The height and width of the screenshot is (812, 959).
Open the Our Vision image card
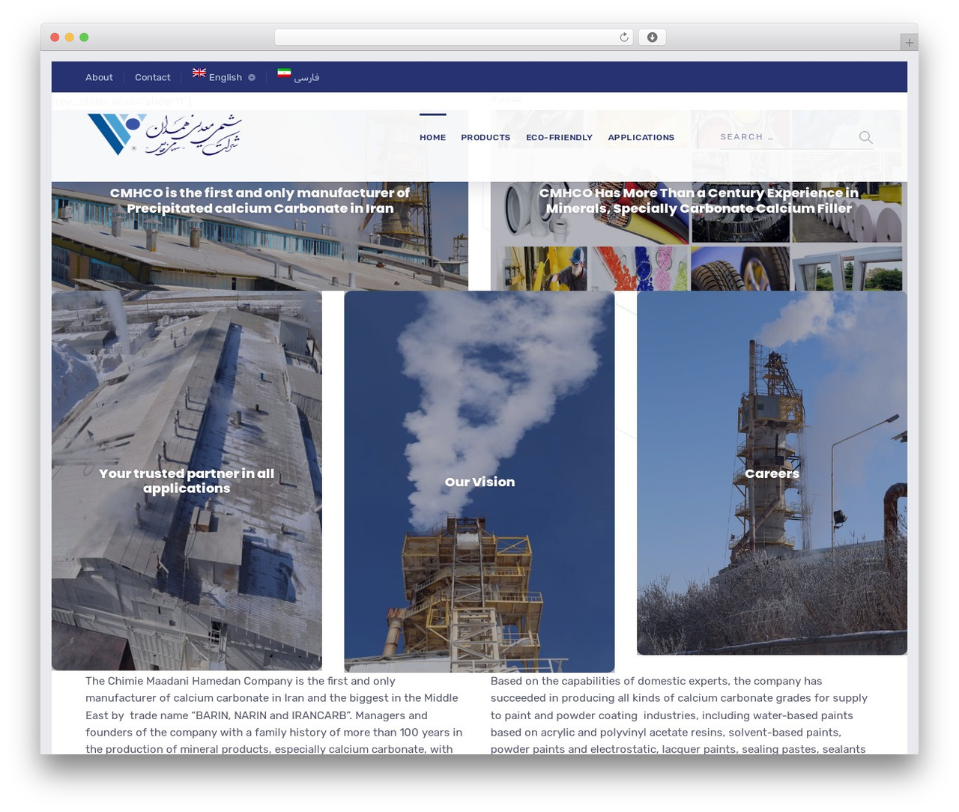(479, 482)
